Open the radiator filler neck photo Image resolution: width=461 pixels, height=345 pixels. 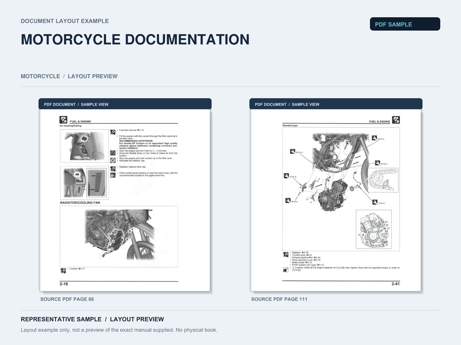[x=85, y=146]
